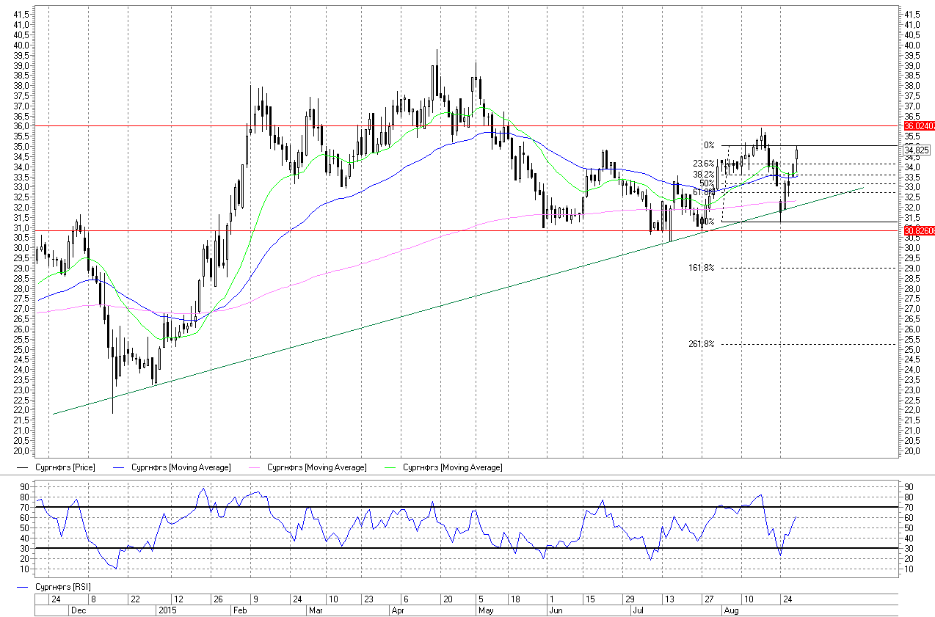Viewport: 935px width, 617px height.
Task: Select the Aug month on the time axis
Action: pos(731,610)
